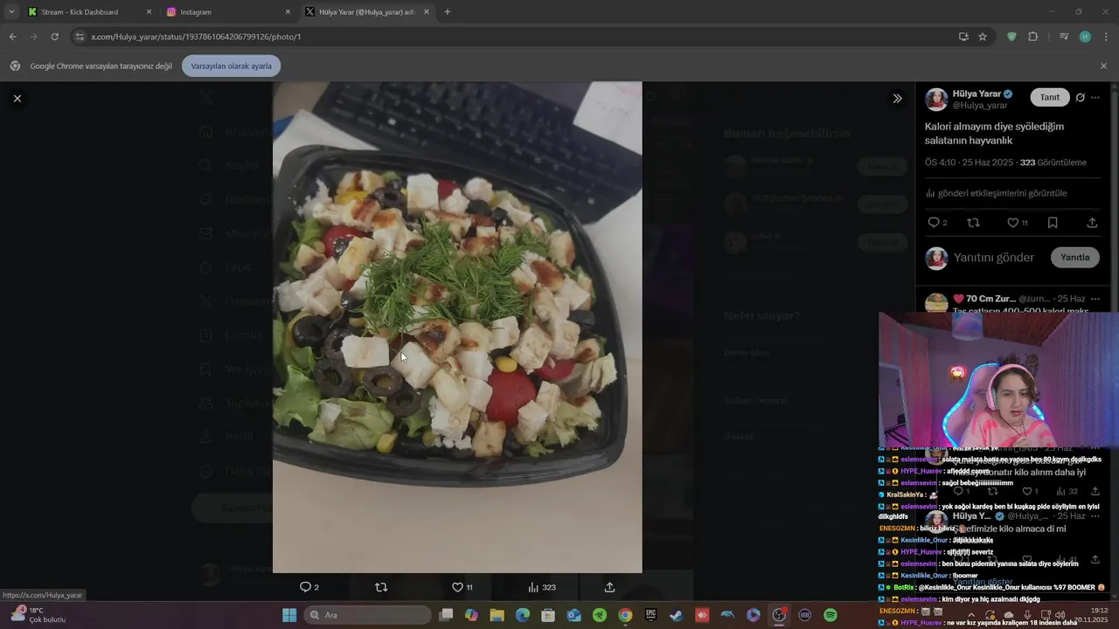Click the reply icon in the side panel
The width and height of the screenshot is (1119, 629).
tap(934, 223)
